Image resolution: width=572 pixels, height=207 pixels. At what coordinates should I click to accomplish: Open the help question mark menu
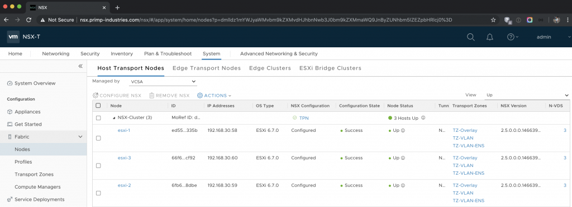[x=513, y=37]
